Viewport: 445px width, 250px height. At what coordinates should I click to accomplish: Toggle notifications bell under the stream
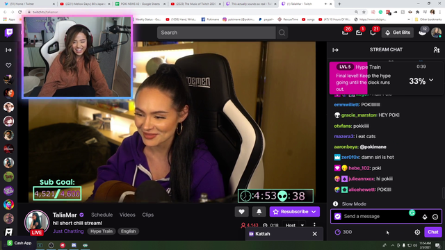pyautogui.click(x=259, y=212)
